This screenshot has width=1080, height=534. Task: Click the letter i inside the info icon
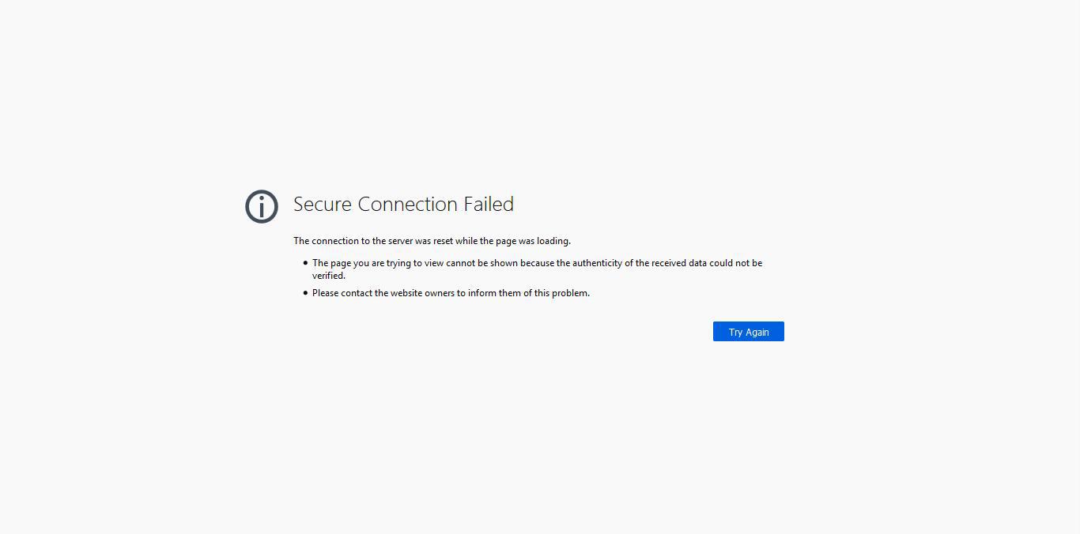tap(262, 207)
